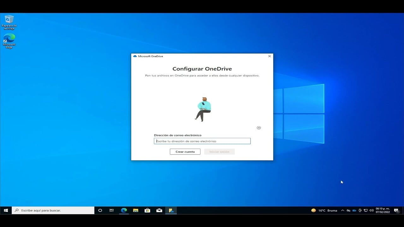Launch Edge from the taskbar
404x227 pixels.
pyautogui.click(x=124, y=210)
